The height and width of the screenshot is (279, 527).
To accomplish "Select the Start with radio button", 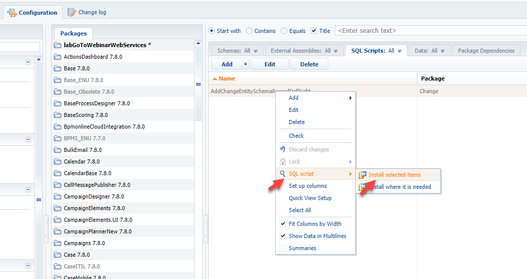I will (212, 30).
